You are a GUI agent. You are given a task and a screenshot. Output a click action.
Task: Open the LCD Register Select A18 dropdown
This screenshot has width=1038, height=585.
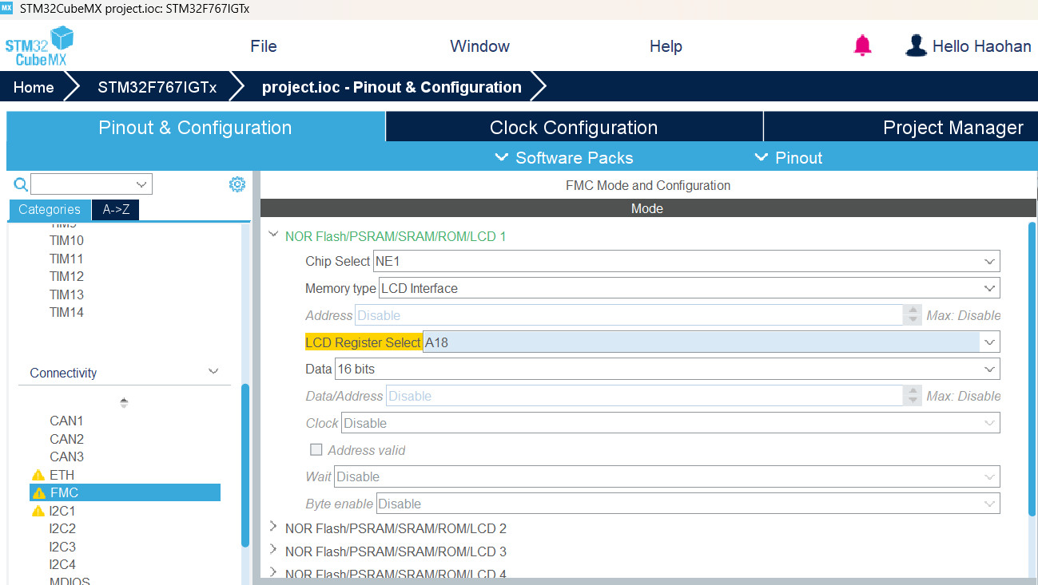[x=711, y=342]
